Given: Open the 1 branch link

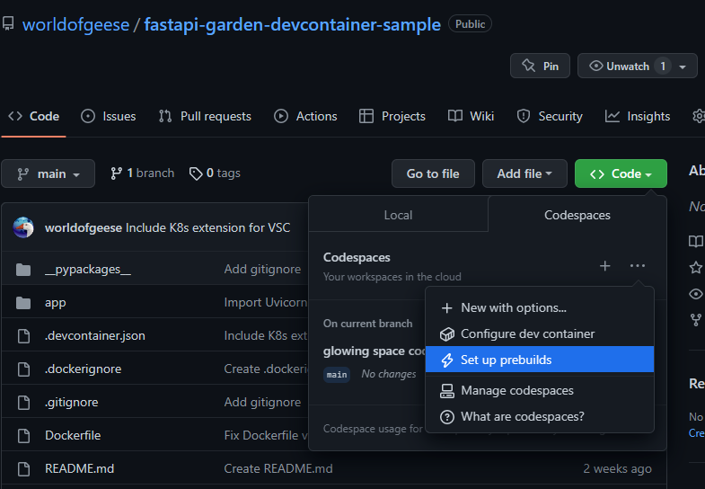Looking at the screenshot, I should point(143,173).
